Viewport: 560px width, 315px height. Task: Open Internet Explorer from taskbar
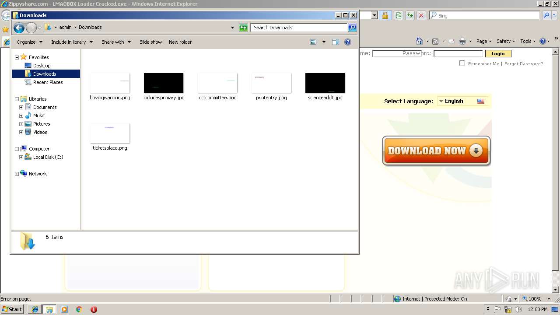click(x=35, y=309)
